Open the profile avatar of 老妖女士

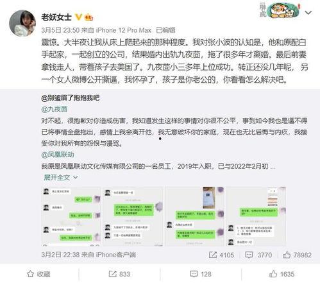click(x=22, y=23)
